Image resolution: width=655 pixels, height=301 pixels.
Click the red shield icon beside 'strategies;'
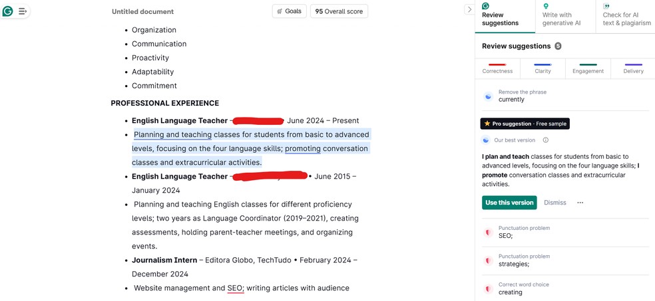(488, 260)
